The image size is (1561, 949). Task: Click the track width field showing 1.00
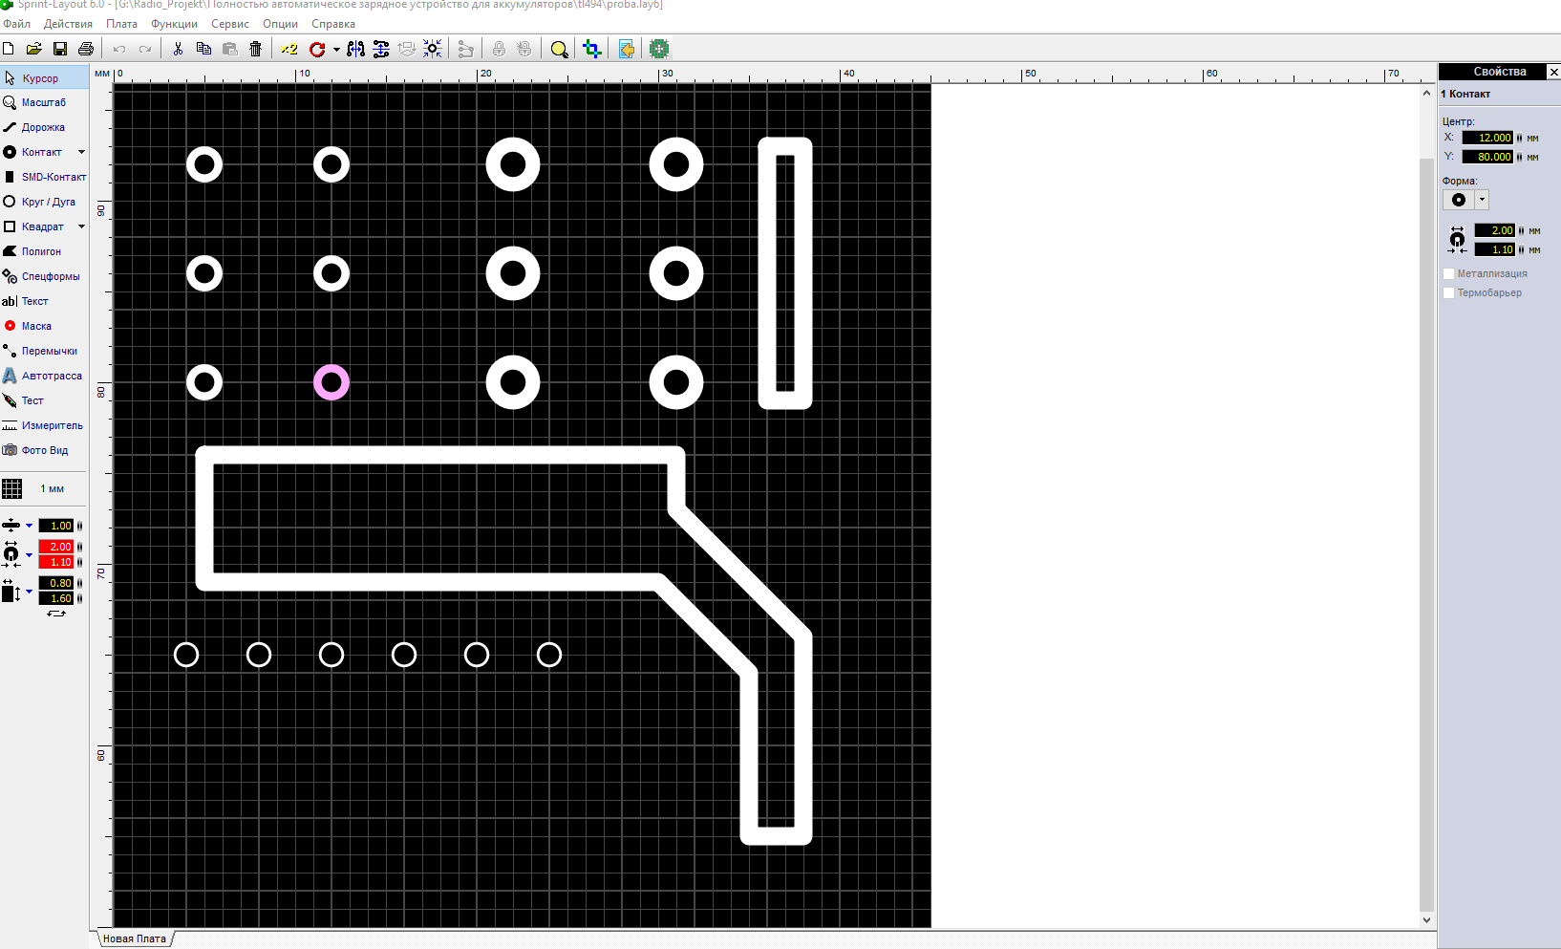[56, 526]
